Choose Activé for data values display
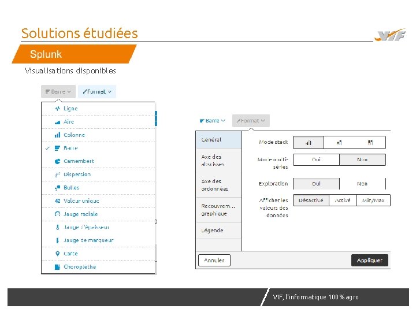Screen dimensions: 416x312 (343, 200)
